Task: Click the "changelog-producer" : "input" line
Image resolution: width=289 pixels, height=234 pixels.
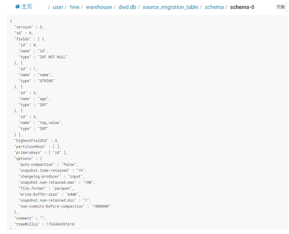Action: [x=52, y=176]
